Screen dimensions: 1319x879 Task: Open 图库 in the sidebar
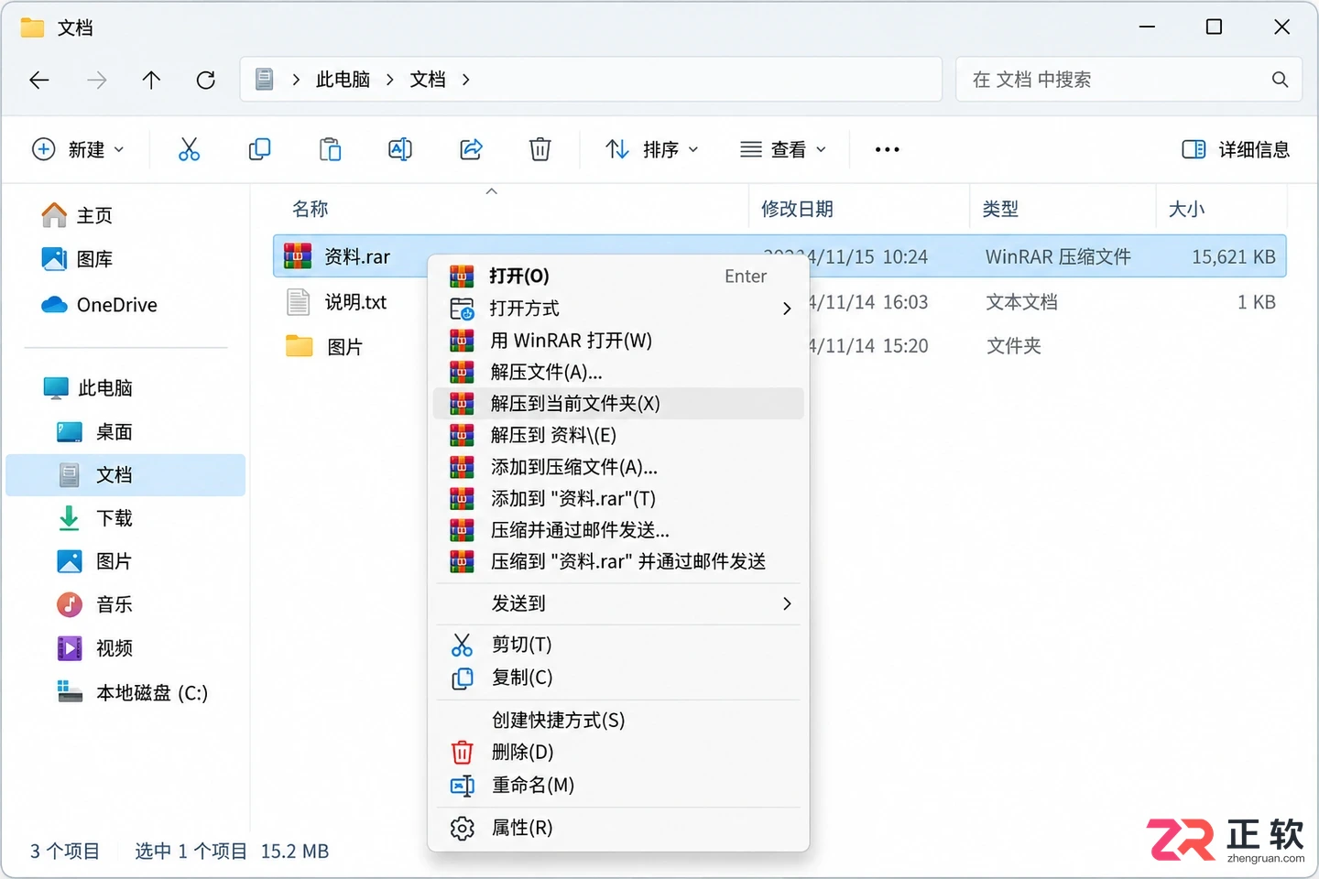coord(77,259)
